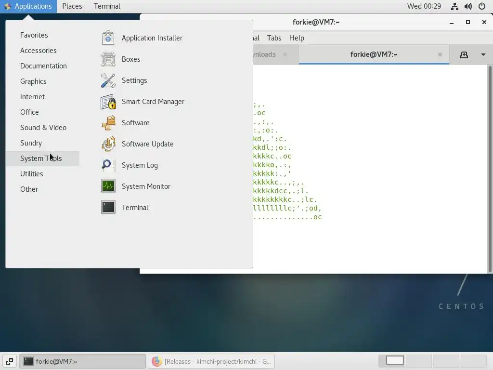Open the Help menu in terminal window

point(297,38)
